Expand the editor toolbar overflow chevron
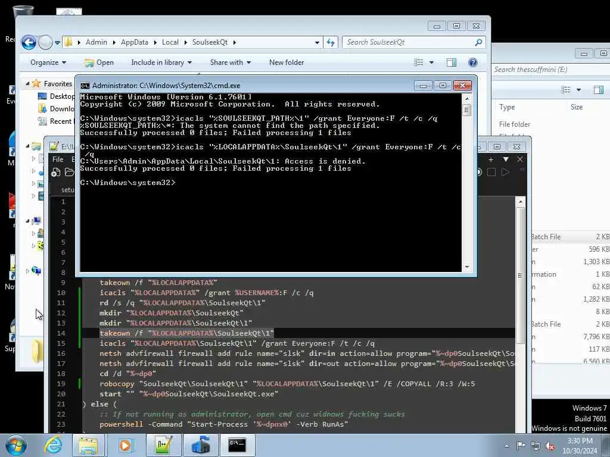 (522, 170)
